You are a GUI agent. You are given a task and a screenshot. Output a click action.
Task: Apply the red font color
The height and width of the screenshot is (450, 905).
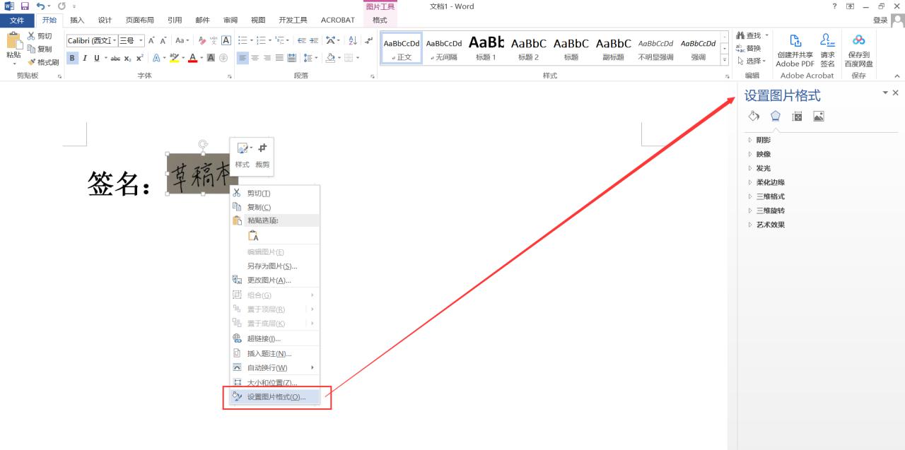[x=192, y=58]
